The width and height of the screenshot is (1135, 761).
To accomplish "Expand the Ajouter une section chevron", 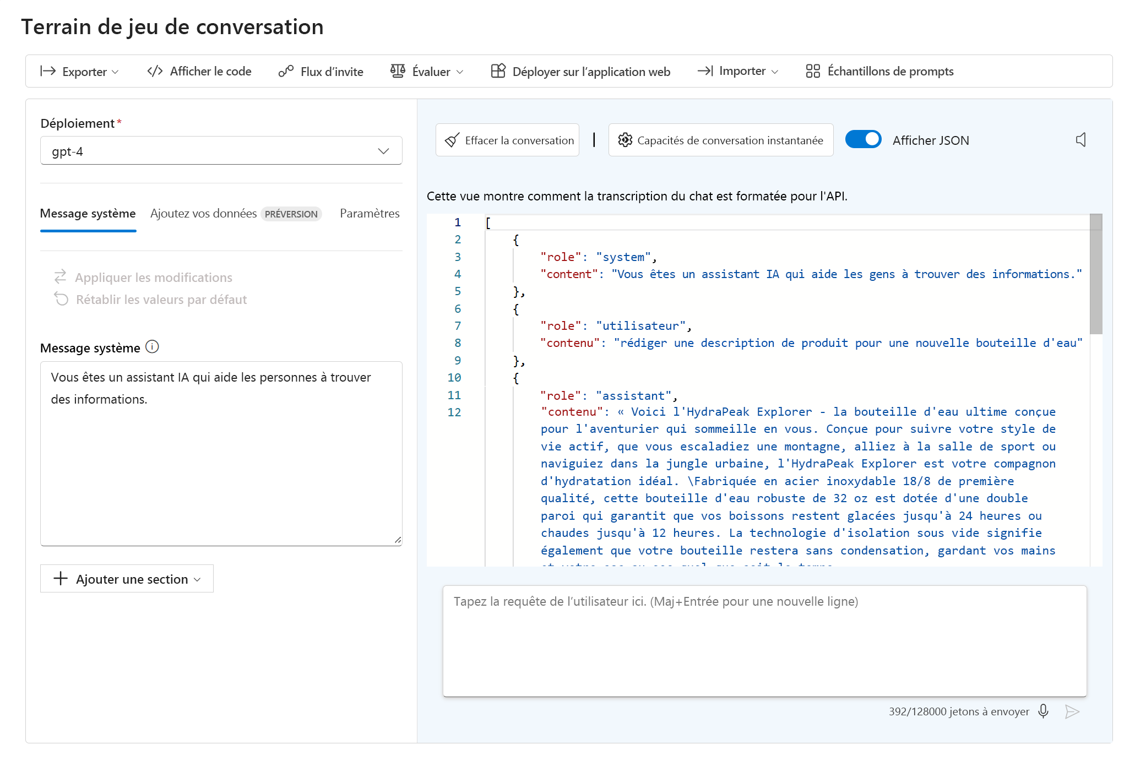I will 197,580.
